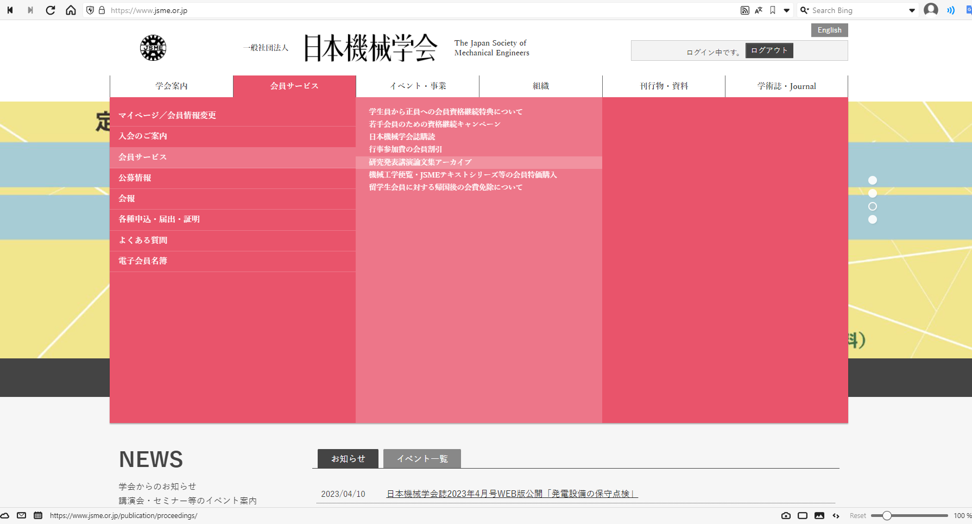Click the 学会からのお知らせ text
Image resolution: width=972 pixels, height=524 pixels.
pos(157,487)
